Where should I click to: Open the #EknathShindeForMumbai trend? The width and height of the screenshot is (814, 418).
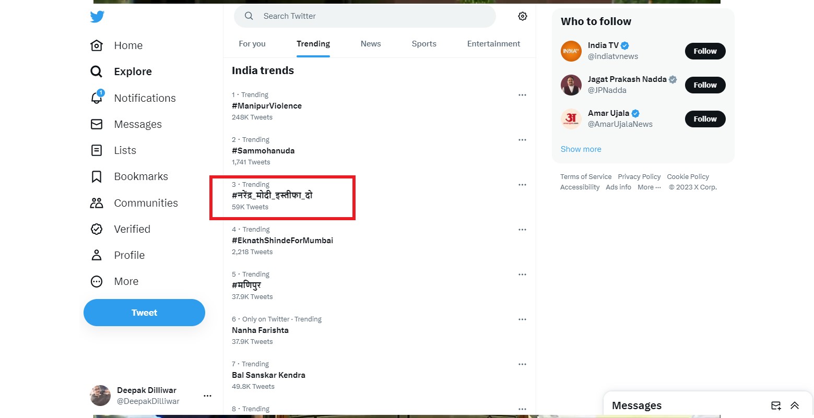coord(282,241)
